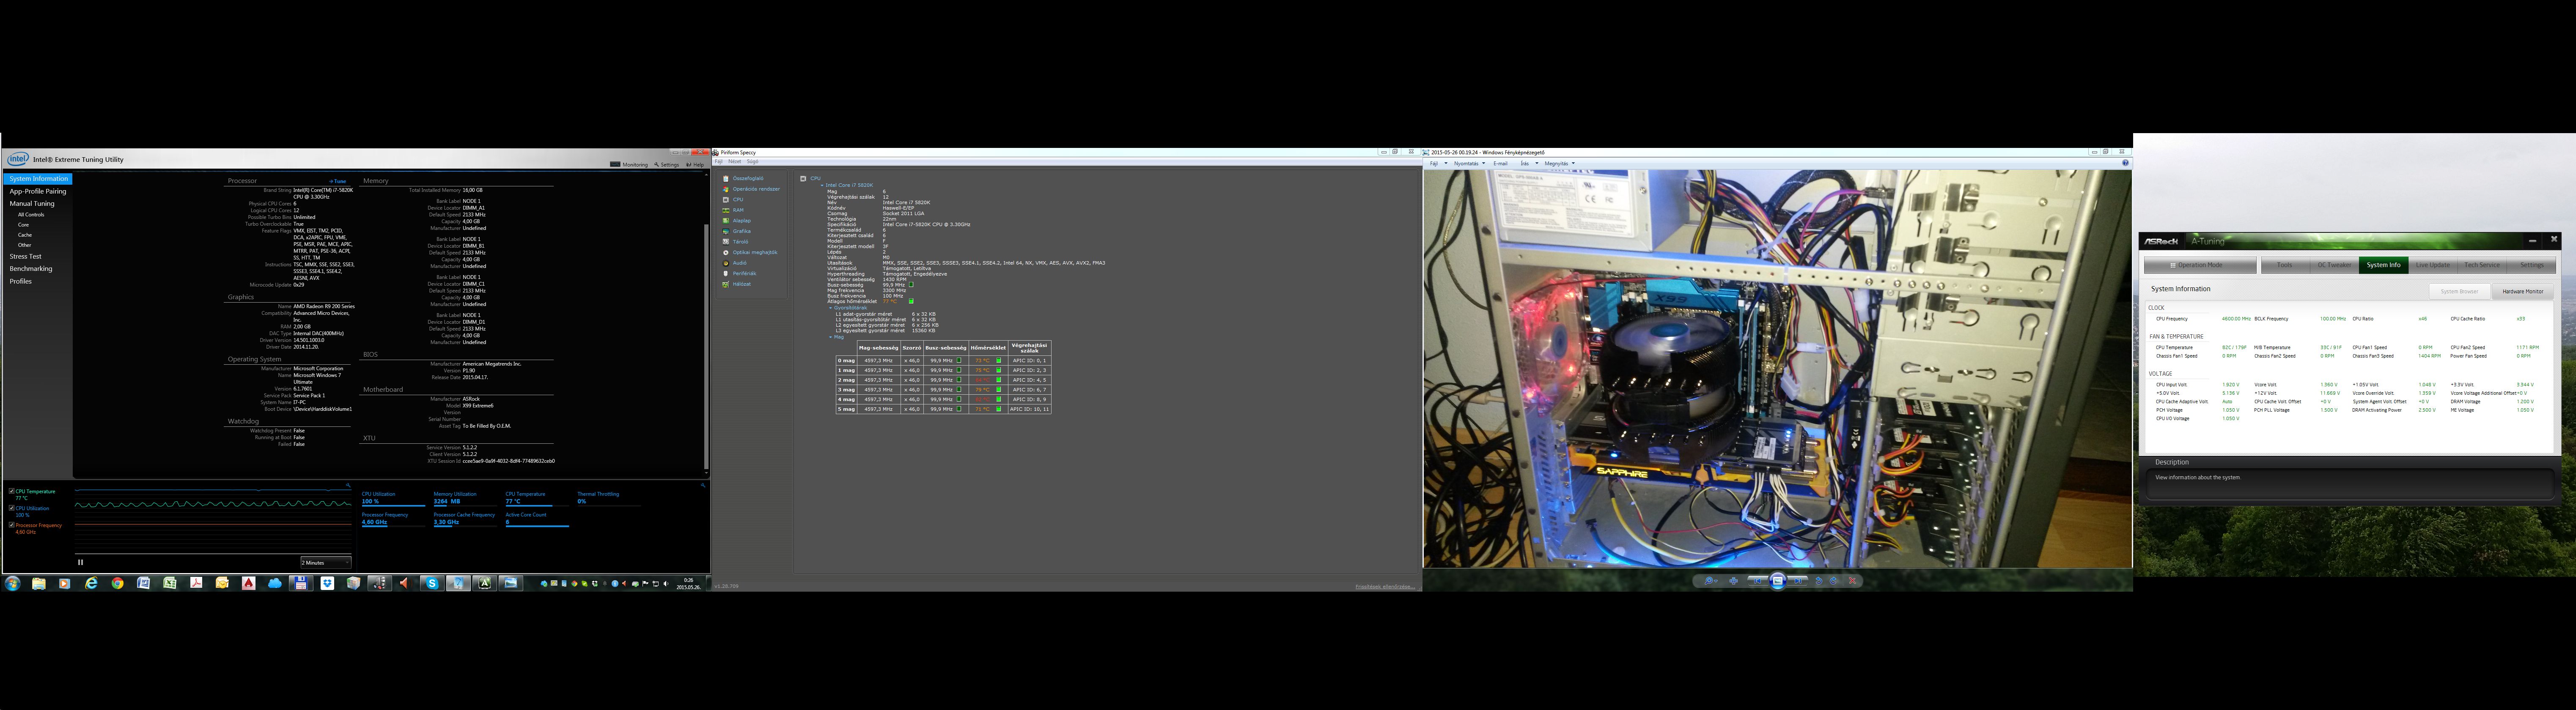Open Összefoglaló section in Speccy sidebar
The width and height of the screenshot is (2576, 710).
pos(747,179)
